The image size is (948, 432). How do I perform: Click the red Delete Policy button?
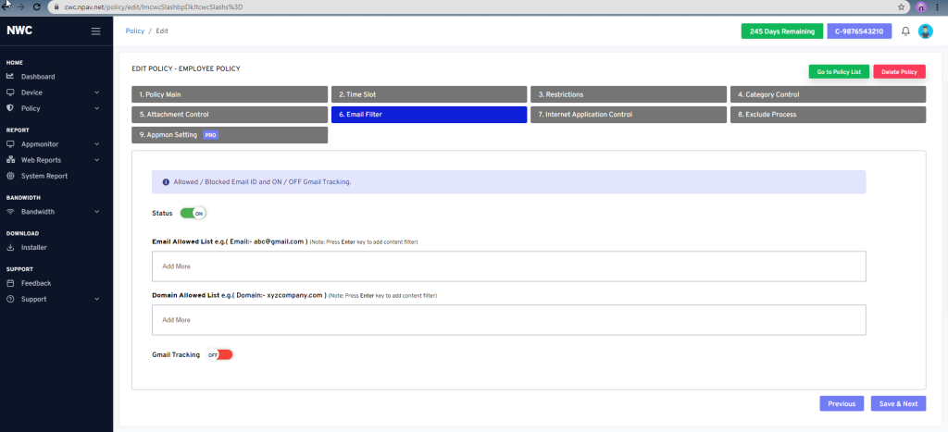pyautogui.click(x=899, y=71)
